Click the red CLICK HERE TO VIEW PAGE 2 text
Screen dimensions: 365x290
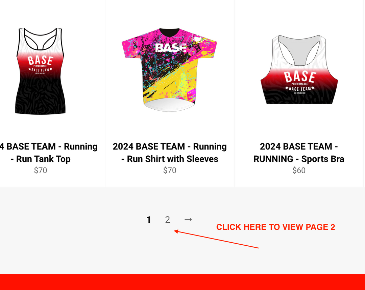click(x=276, y=227)
